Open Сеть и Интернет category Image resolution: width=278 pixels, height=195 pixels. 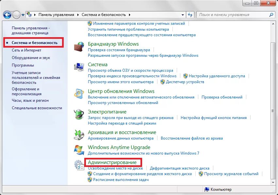coord(26,50)
